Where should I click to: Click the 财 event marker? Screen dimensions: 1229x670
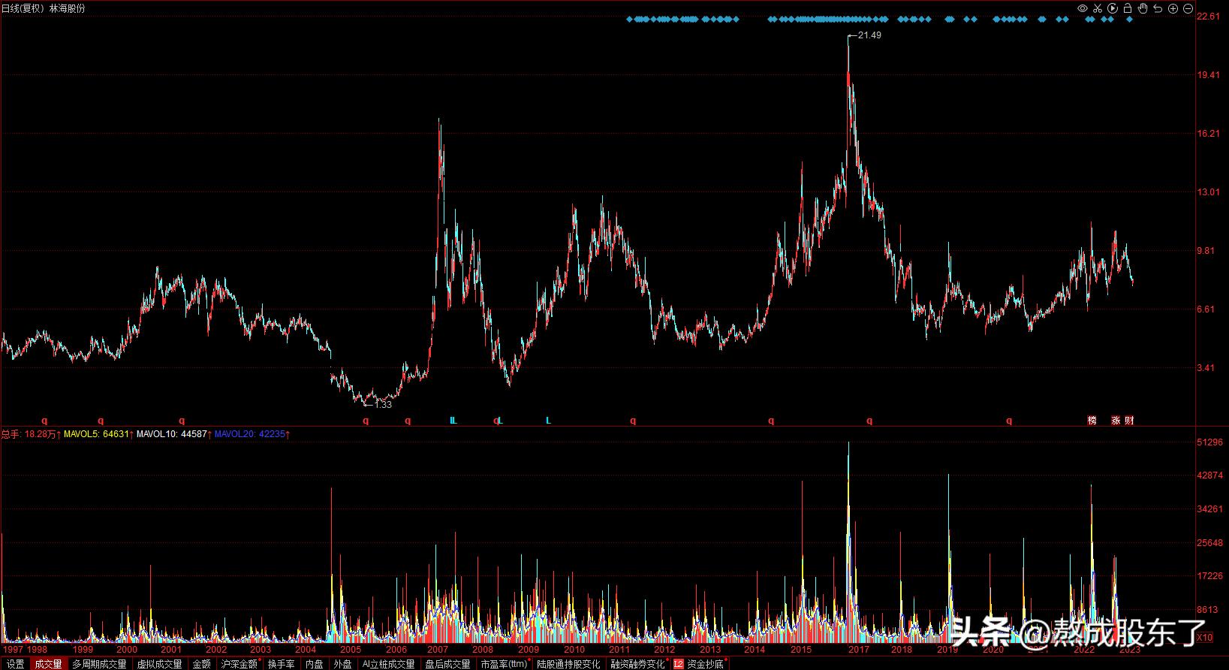[x=1129, y=421]
